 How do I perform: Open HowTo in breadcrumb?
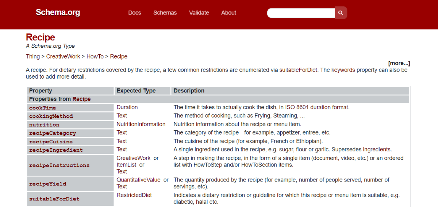point(95,56)
